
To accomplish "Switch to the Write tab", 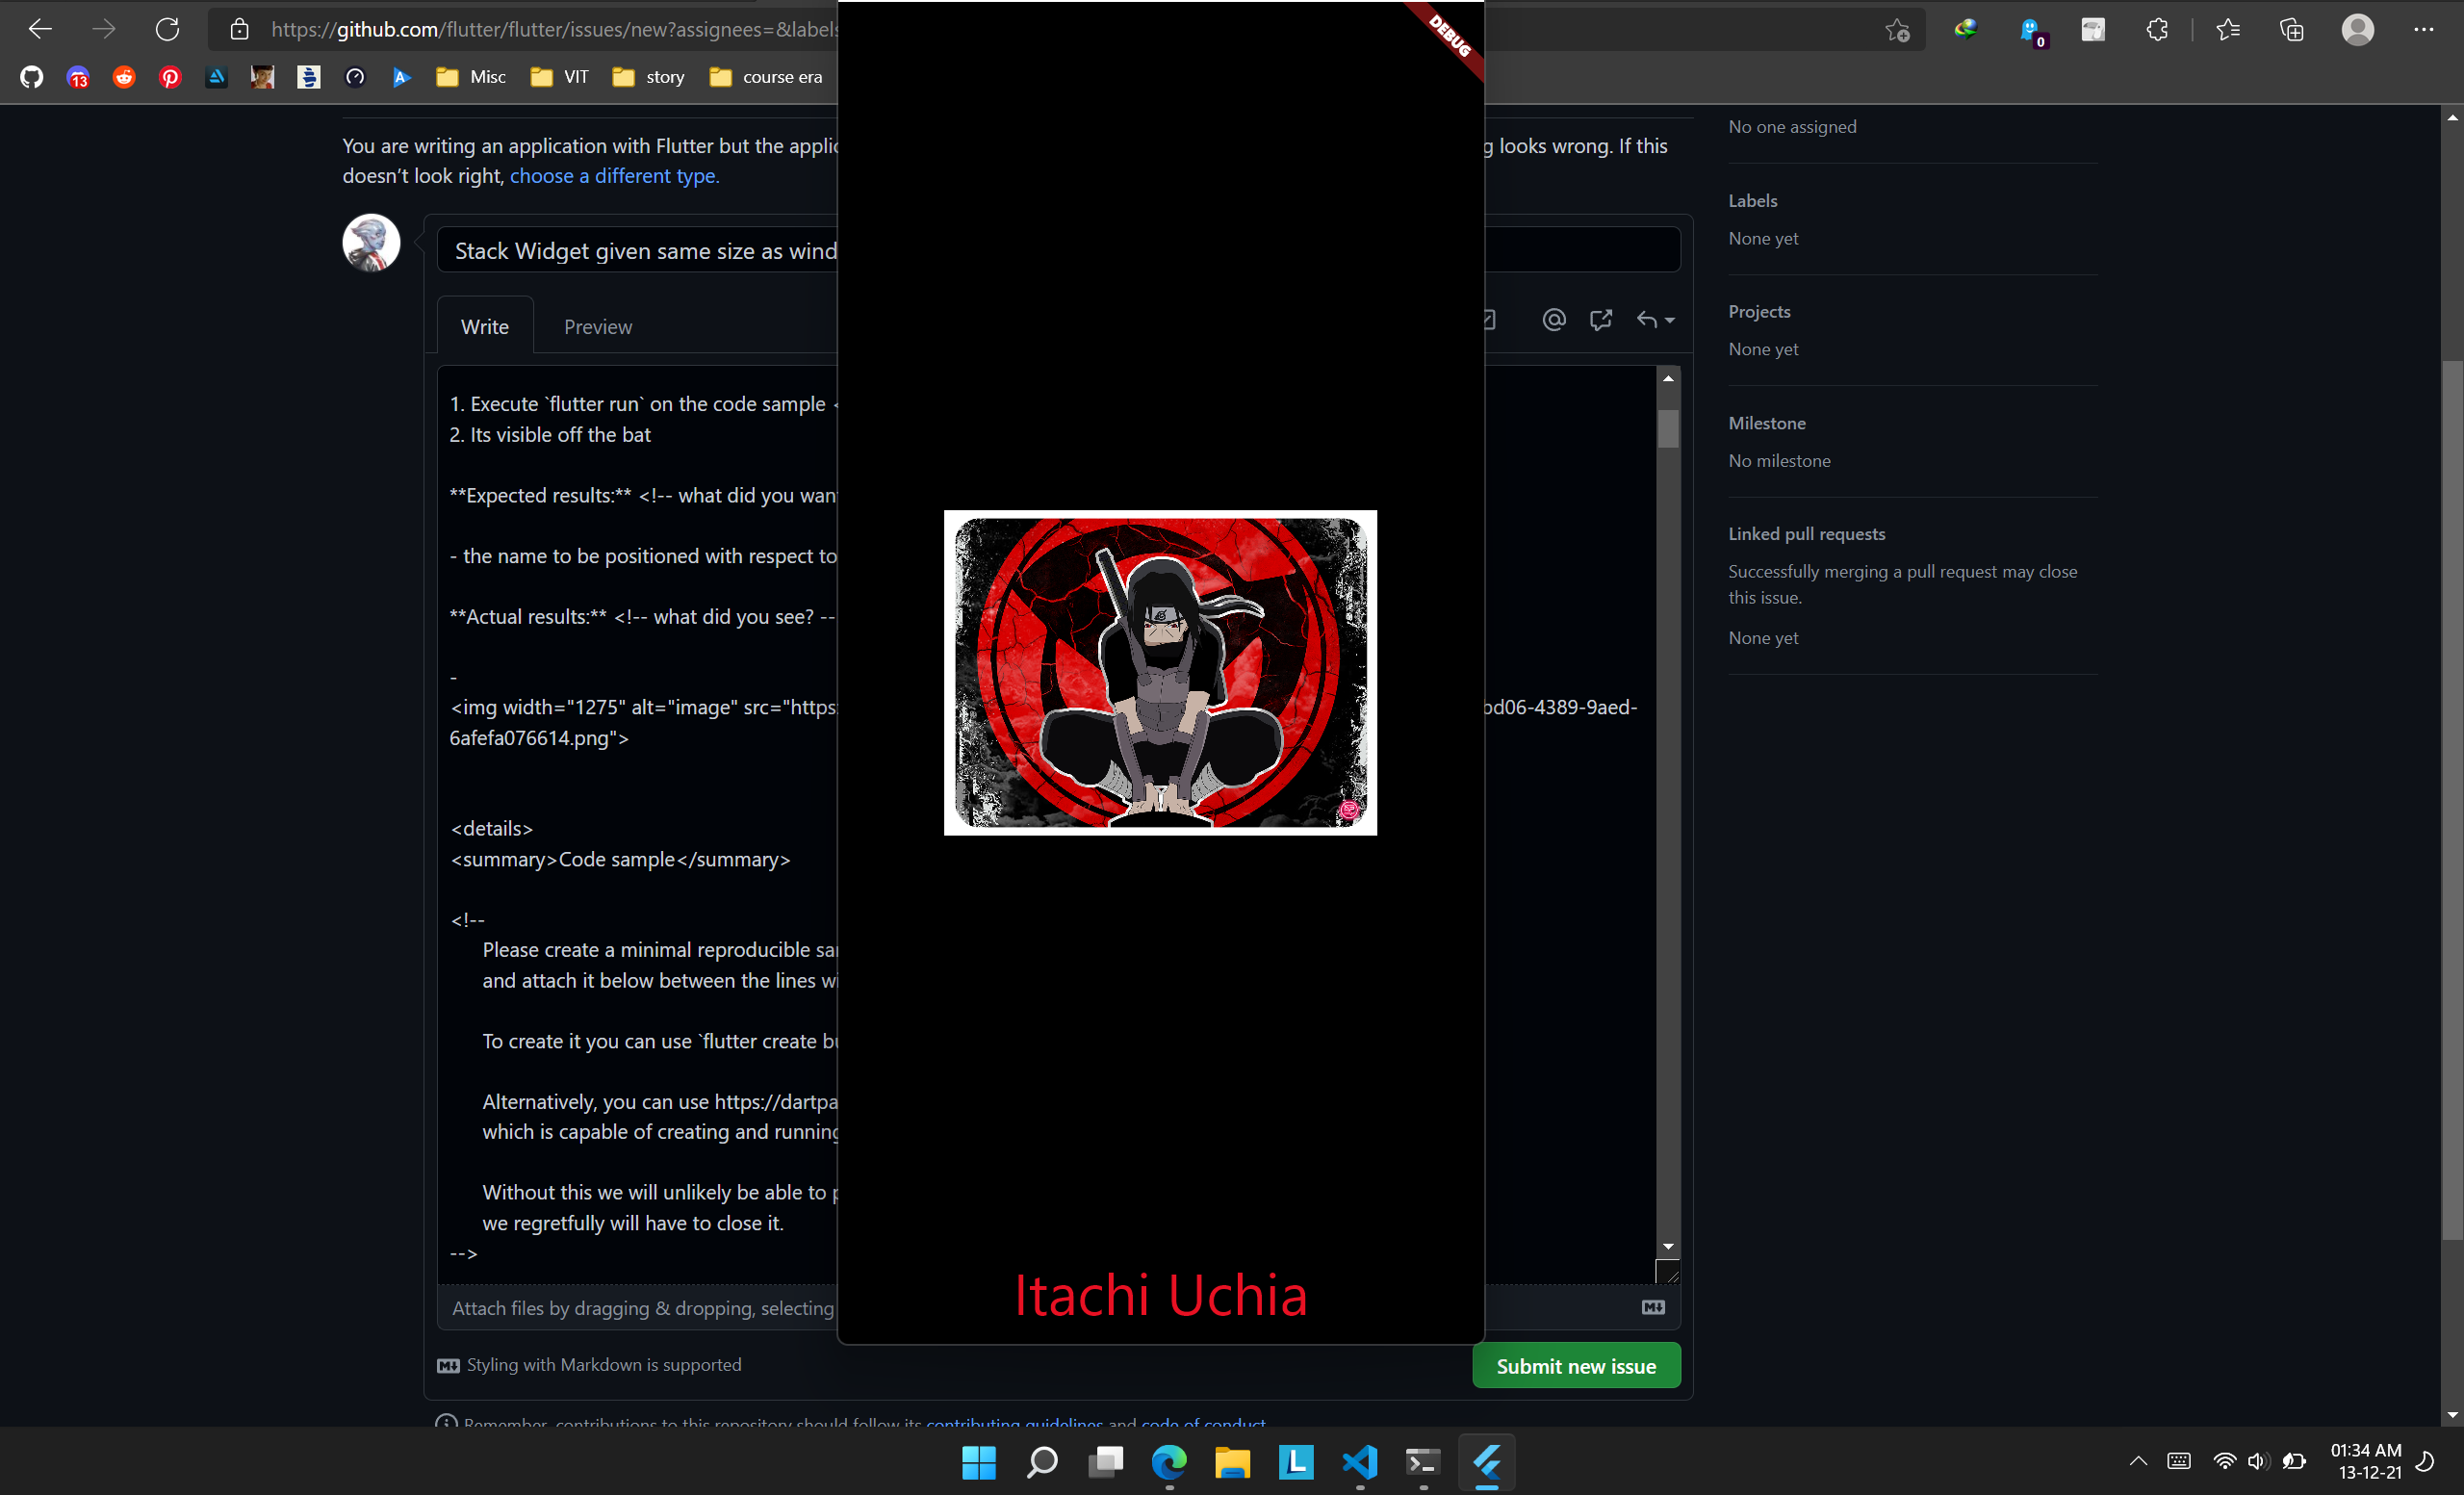I will coord(485,327).
